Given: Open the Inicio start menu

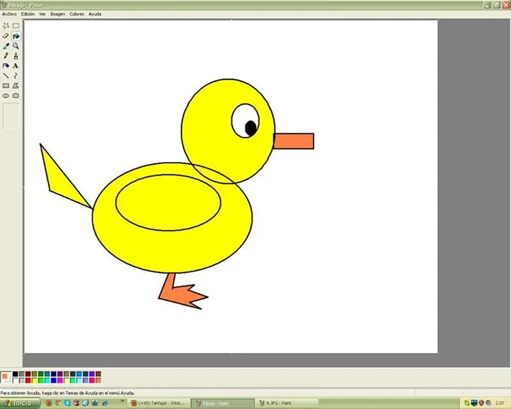Looking at the screenshot, I should (19, 403).
